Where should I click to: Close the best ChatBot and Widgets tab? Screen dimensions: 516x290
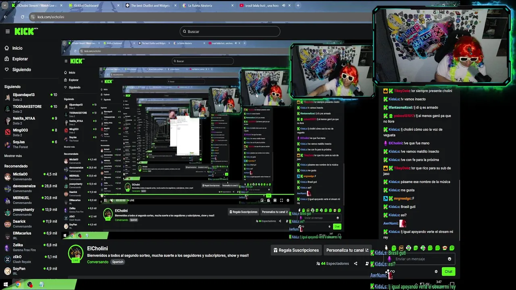pos(175,6)
